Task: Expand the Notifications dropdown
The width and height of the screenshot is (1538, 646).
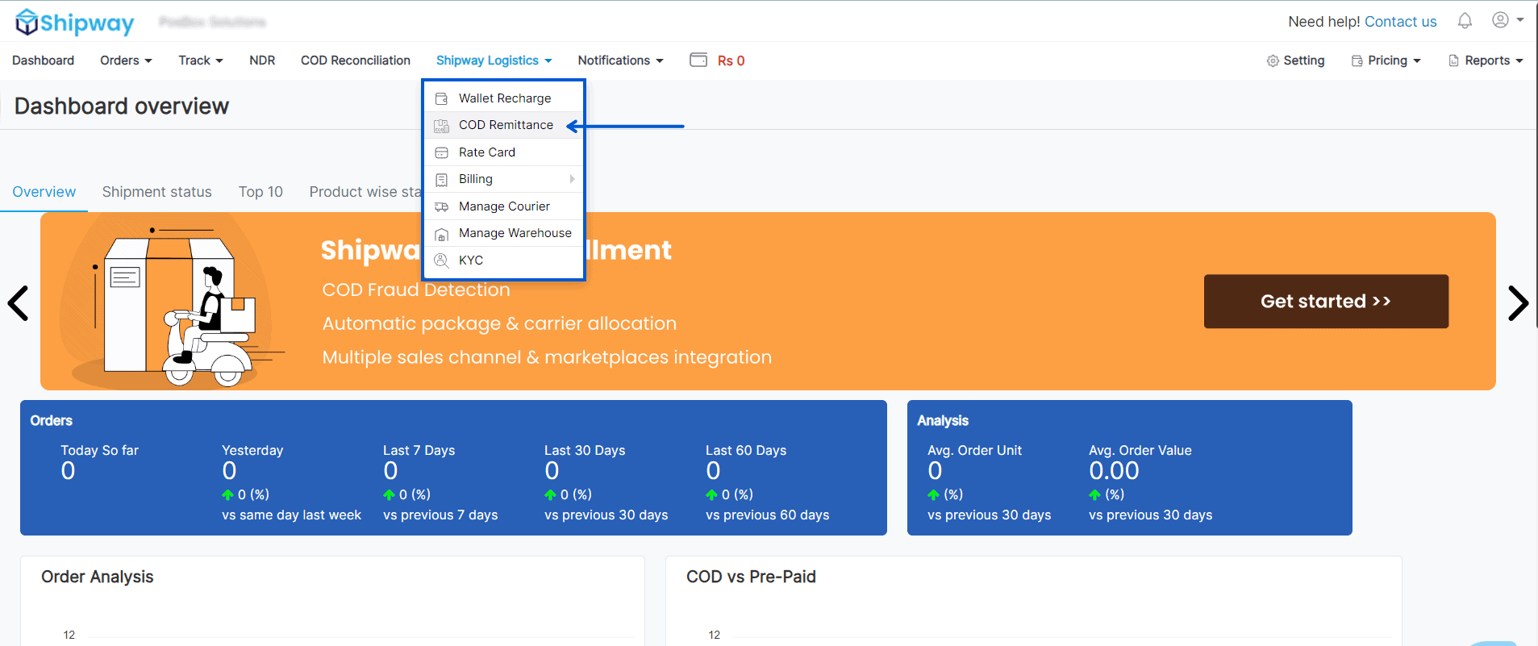Action: [620, 60]
